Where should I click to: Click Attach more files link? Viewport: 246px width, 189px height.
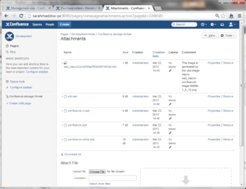tap(100, 184)
